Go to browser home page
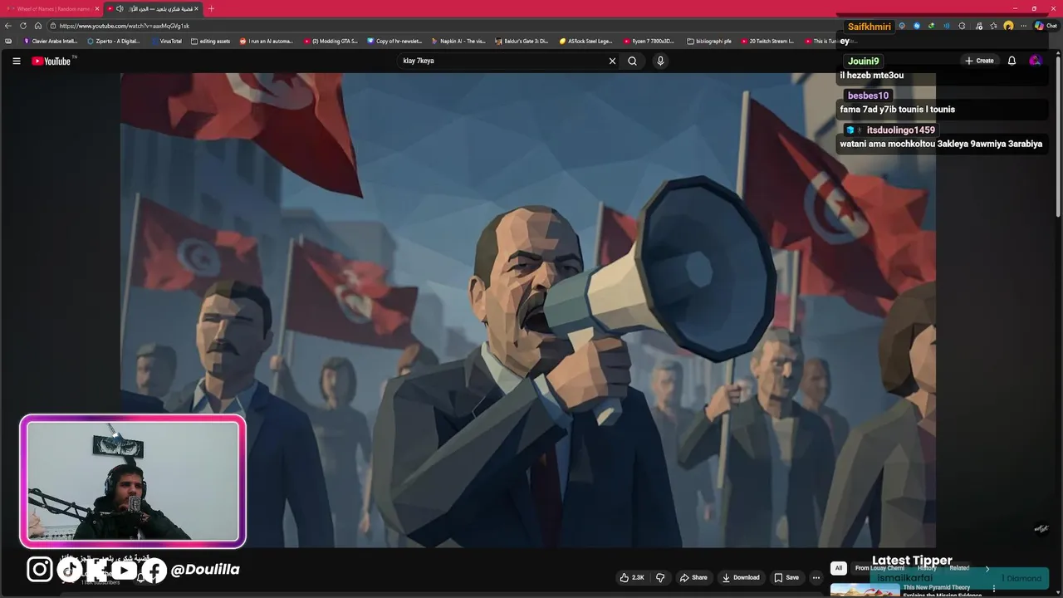The height and width of the screenshot is (598, 1063). click(38, 26)
